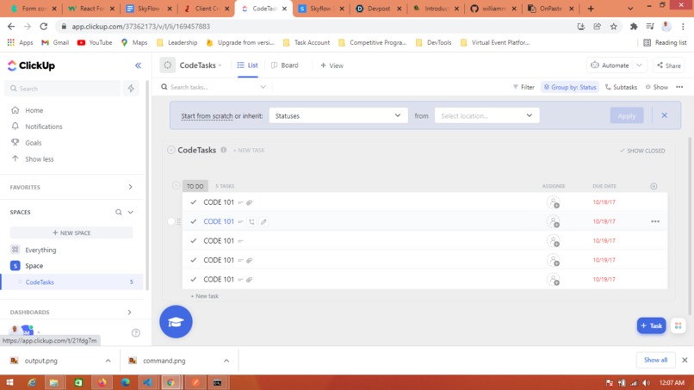Mark third CODE 101 task complete
The width and height of the screenshot is (694, 390).
(x=194, y=241)
